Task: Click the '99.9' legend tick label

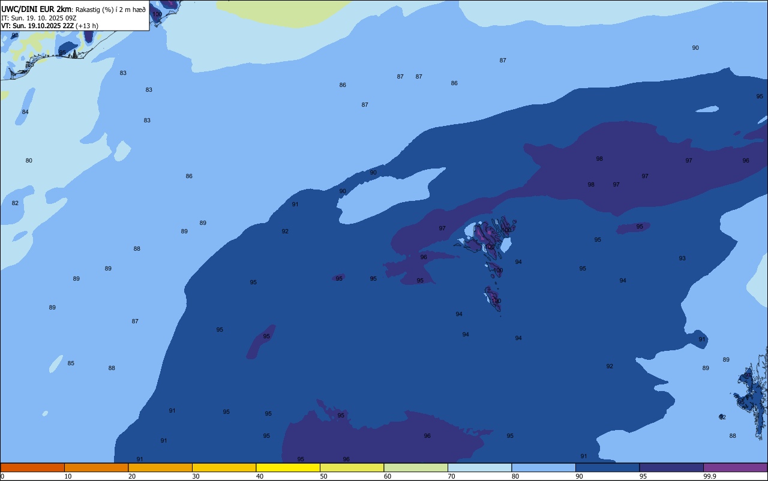Action: click(x=710, y=476)
